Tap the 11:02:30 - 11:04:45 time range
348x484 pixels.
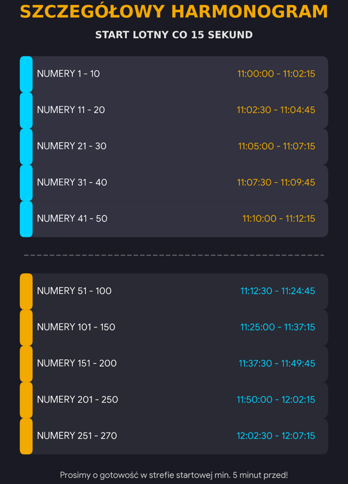point(276,110)
